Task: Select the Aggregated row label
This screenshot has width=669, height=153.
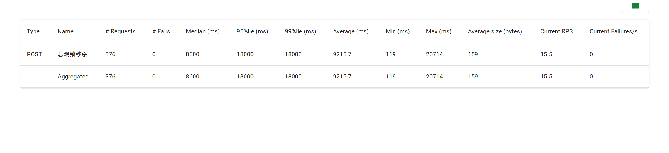Action: [73, 76]
